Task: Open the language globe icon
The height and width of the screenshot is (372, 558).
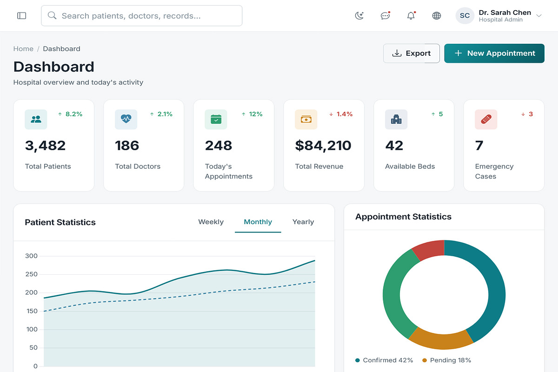Action: click(437, 16)
